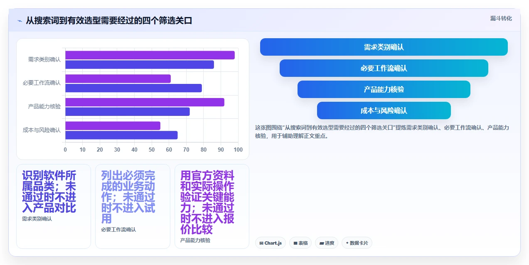
Task: Click the blue bar for 成本与风险确认
Action: (x=121, y=135)
